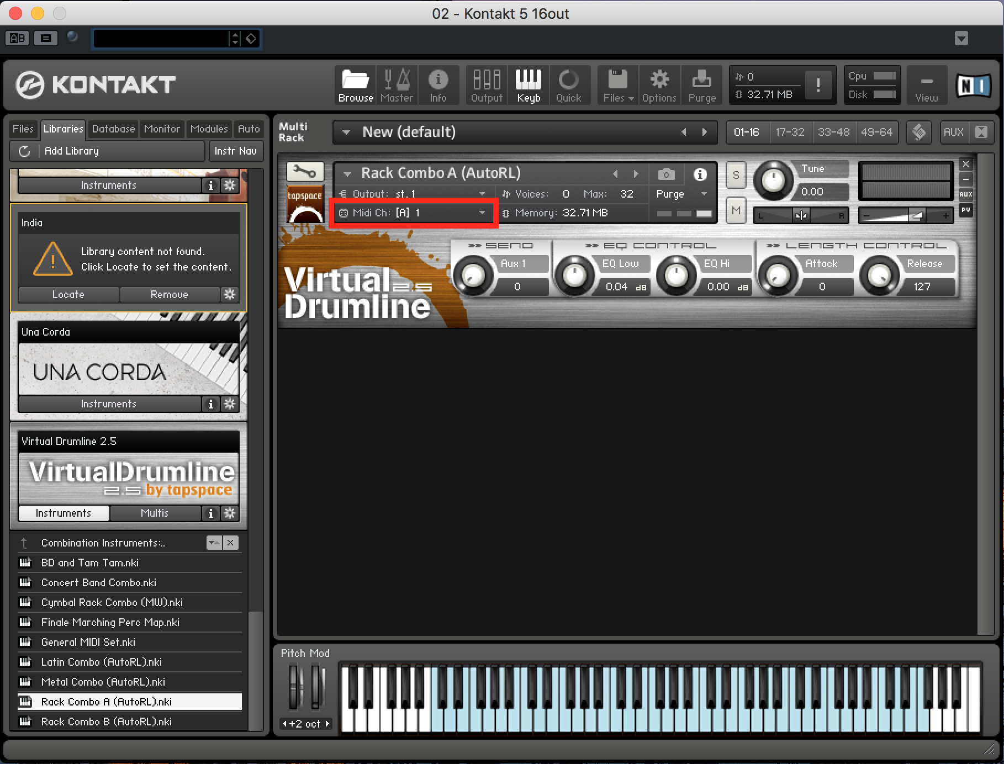Show the Virtual Drumline Multis list
1004x764 pixels.
click(155, 513)
